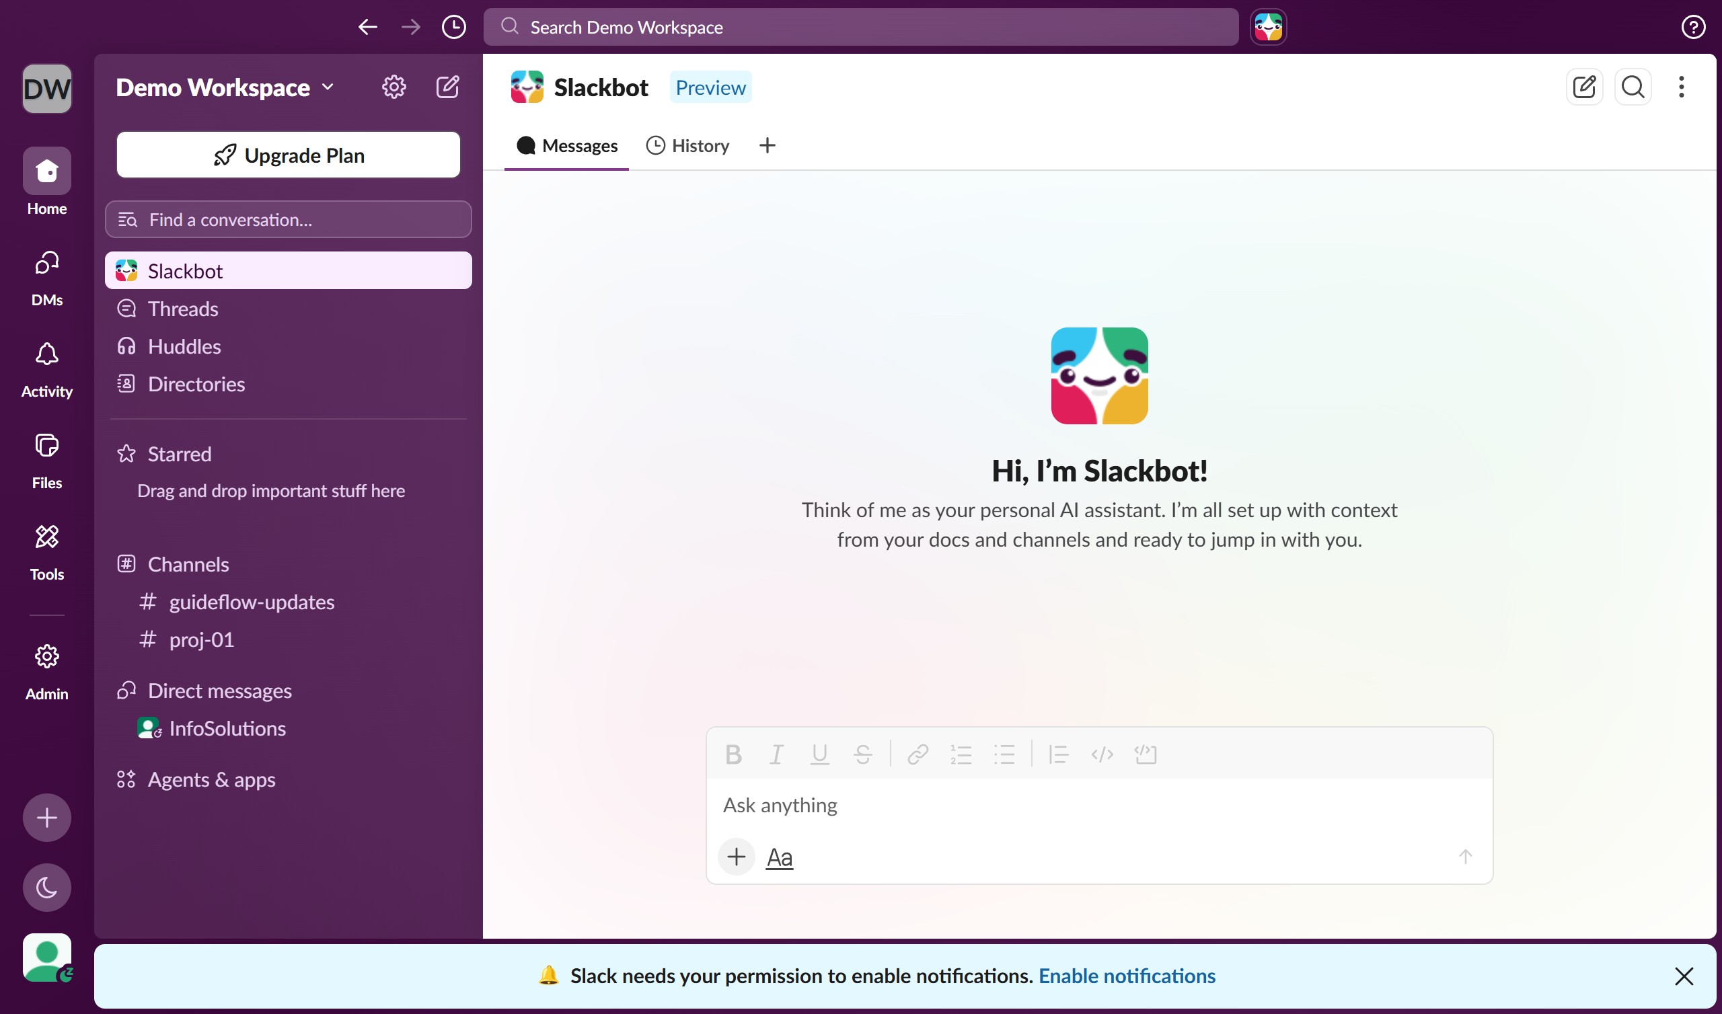Screen dimensions: 1722x1014
Task: Start new message from sidebar compose icon
Action: (447, 87)
